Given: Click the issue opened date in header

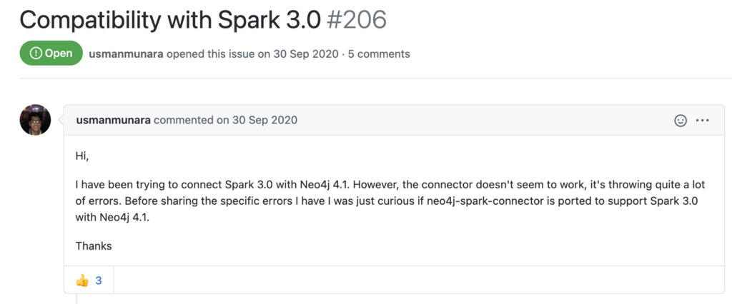Looking at the screenshot, I should pos(305,54).
